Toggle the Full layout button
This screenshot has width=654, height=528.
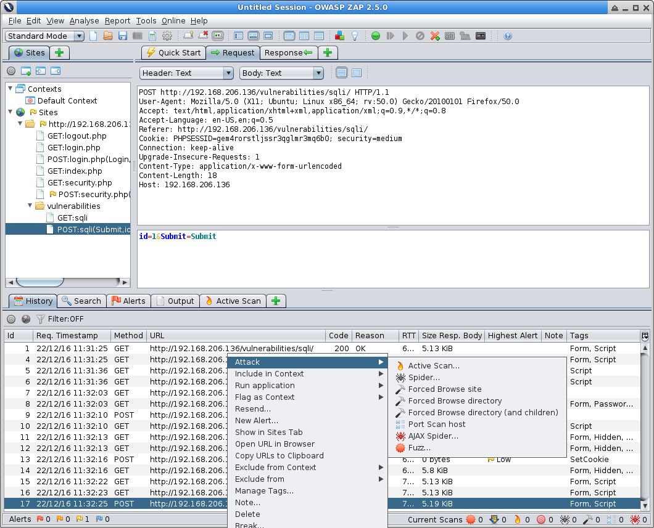tap(268, 36)
